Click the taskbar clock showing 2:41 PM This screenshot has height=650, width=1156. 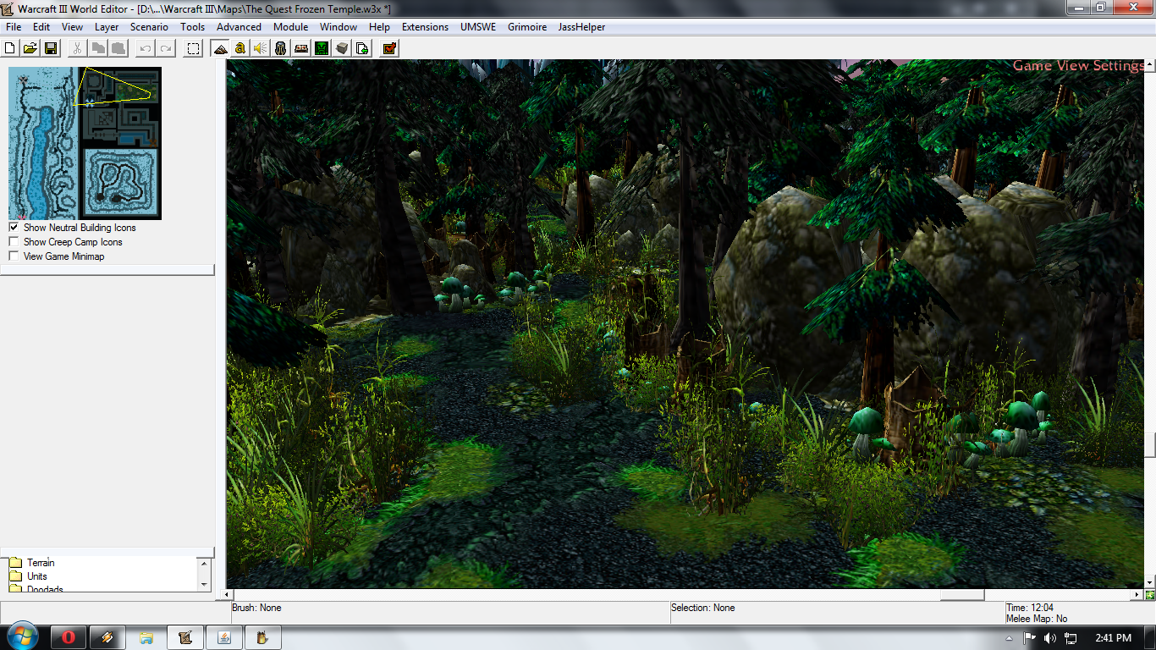point(1113,638)
